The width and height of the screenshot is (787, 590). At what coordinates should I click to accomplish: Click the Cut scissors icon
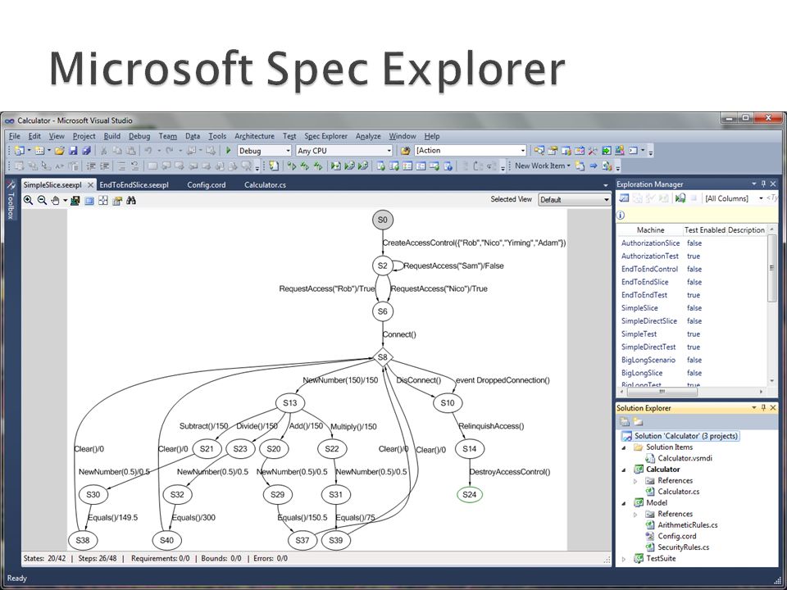[x=103, y=151]
